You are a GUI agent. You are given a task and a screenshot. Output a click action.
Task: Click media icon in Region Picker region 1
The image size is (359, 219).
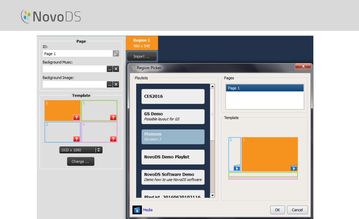294,168
